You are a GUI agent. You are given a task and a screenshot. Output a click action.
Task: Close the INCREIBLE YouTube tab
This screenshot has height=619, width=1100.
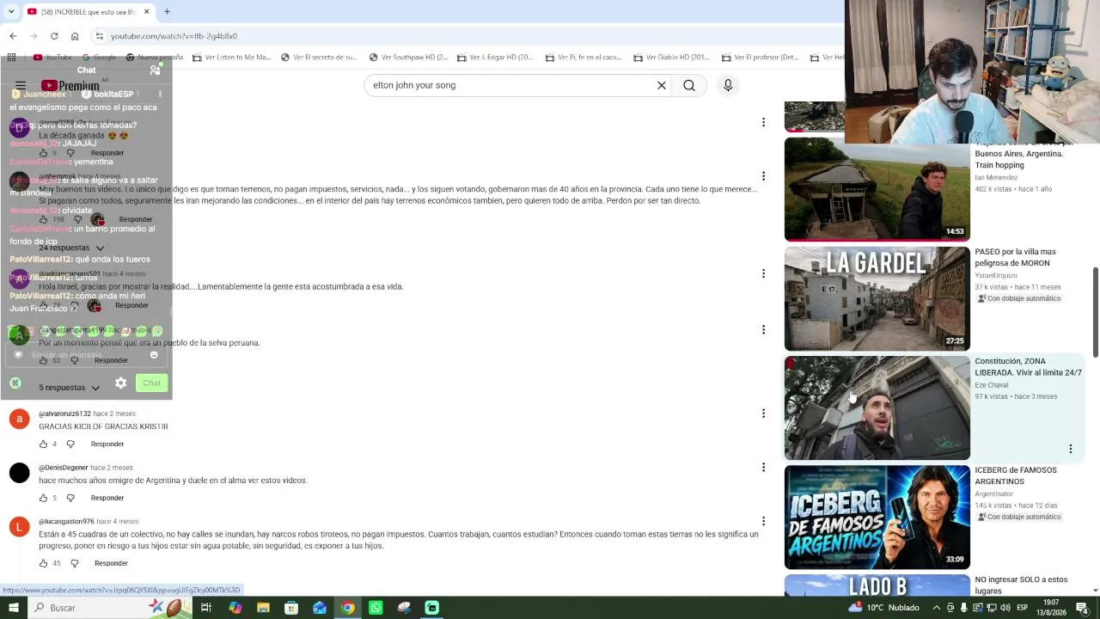point(146,11)
